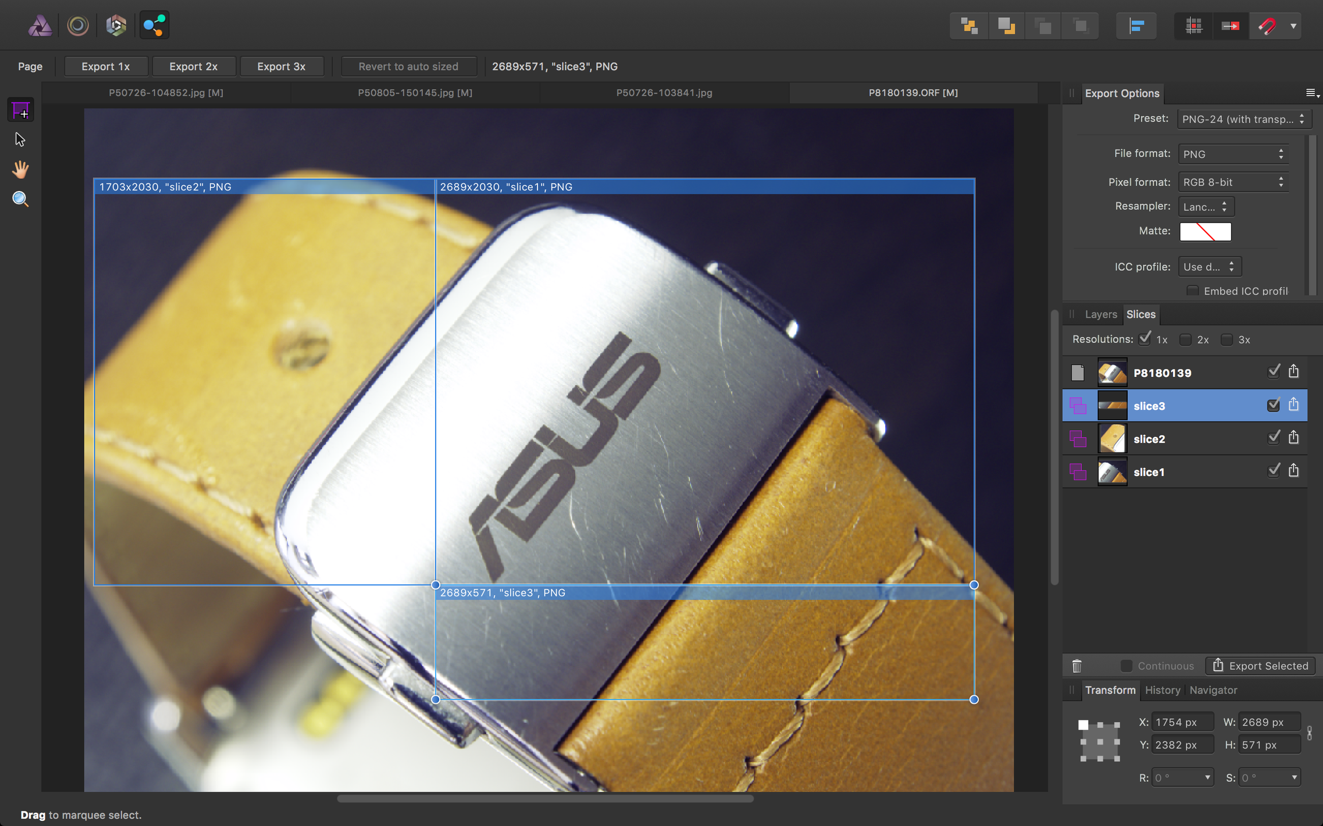
Task: Choose the Slice Selection arrow tool
Action: tap(21, 139)
